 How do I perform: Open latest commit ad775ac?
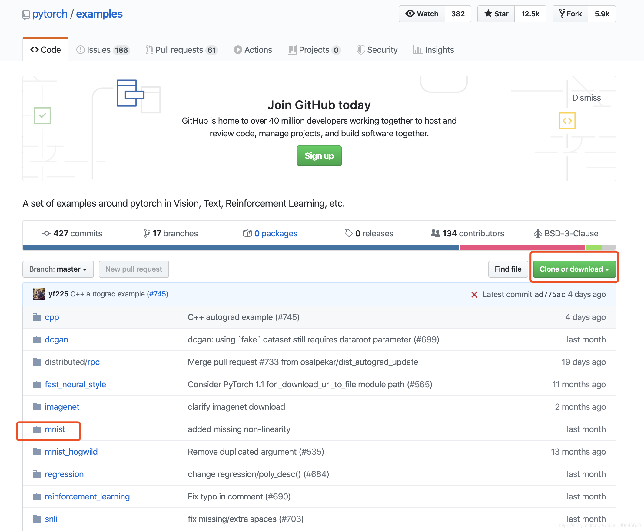pos(549,294)
